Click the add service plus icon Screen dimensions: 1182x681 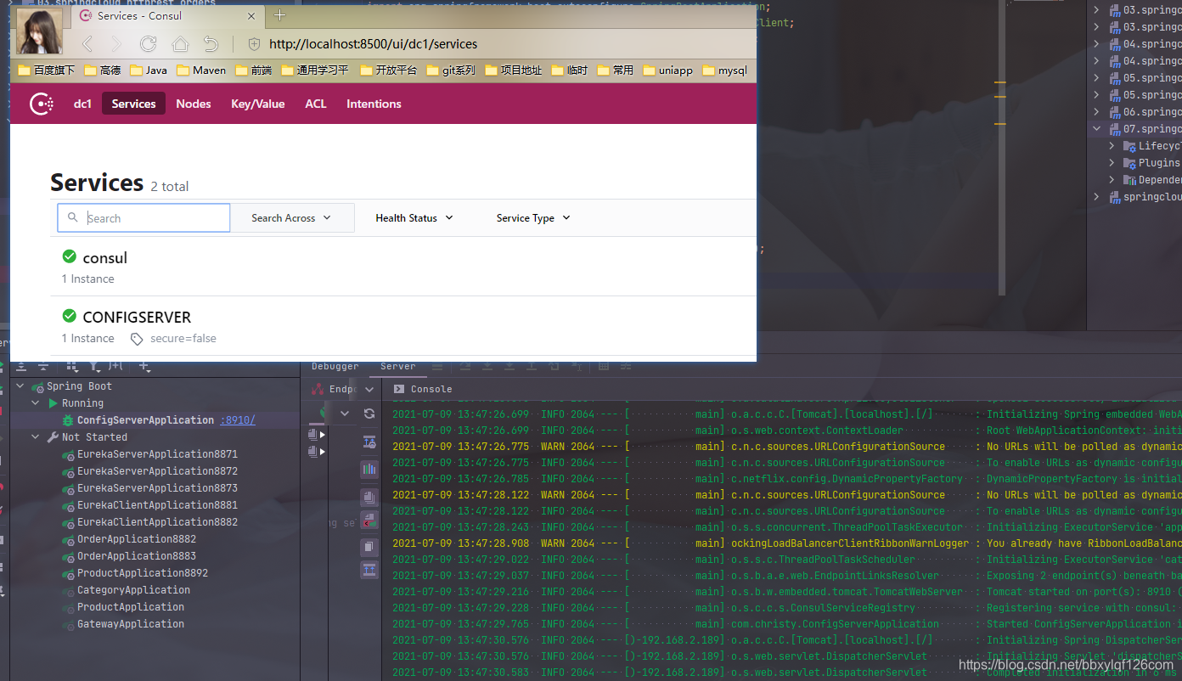point(144,367)
